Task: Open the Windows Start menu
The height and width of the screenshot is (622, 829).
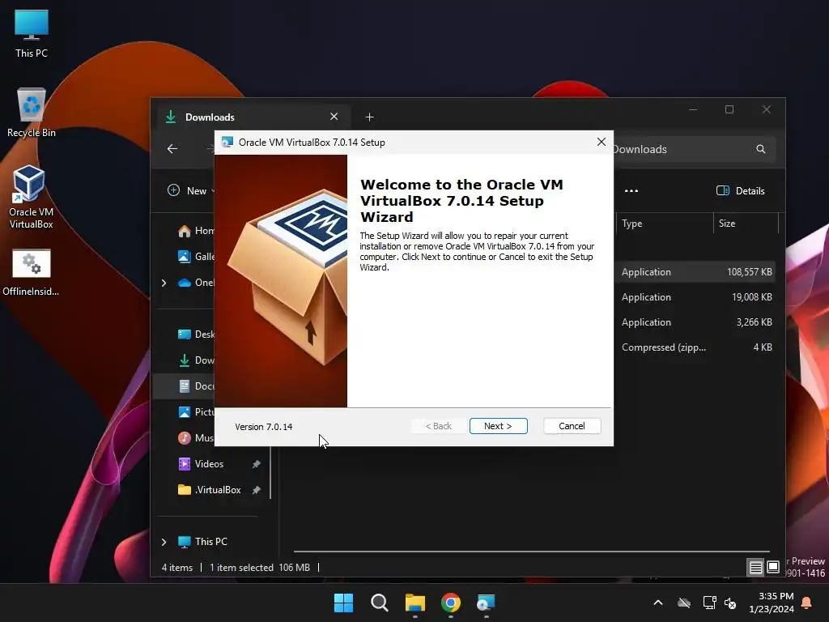Action: point(343,603)
